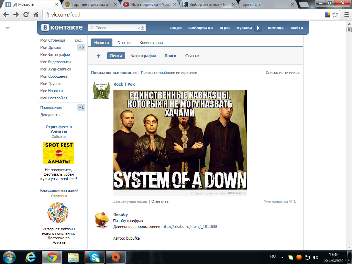Click ред. next to Моя Страница
Viewport: 352px width, 264px height.
[79, 41]
